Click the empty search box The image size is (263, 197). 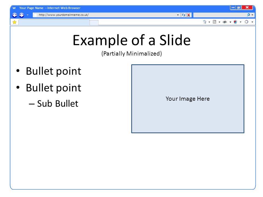tap(220, 15)
